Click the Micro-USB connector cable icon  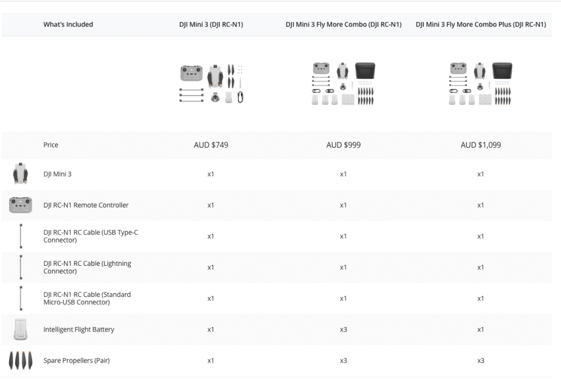click(x=21, y=298)
